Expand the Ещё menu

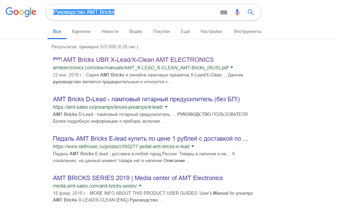click(185, 31)
